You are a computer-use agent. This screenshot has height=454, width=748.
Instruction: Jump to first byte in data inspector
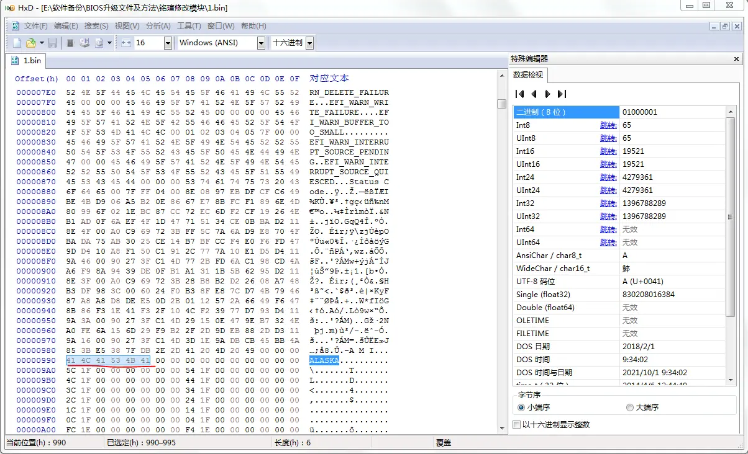(x=520, y=94)
